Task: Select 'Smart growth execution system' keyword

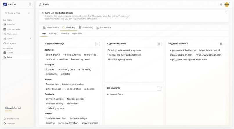Action: point(124,50)
